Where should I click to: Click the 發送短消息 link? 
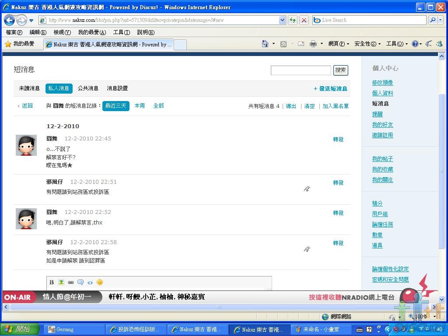pyautogui.click(x=330, y=89)
